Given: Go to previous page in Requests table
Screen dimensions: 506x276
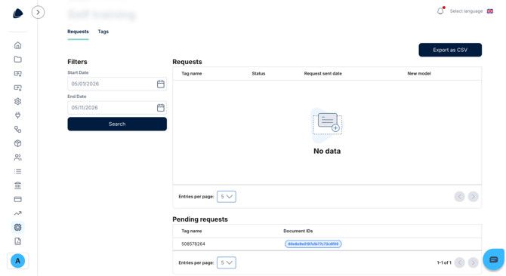Looking at the screenshot, I should [459, 197].
